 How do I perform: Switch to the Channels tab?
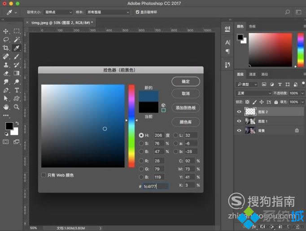coord(252,74)
